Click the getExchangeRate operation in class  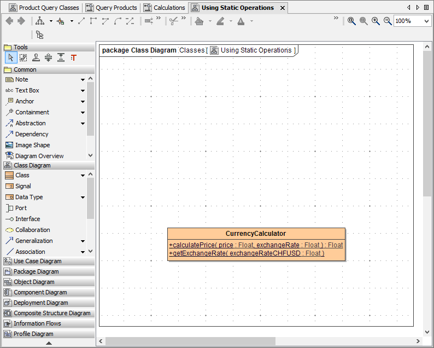[247, 253]
